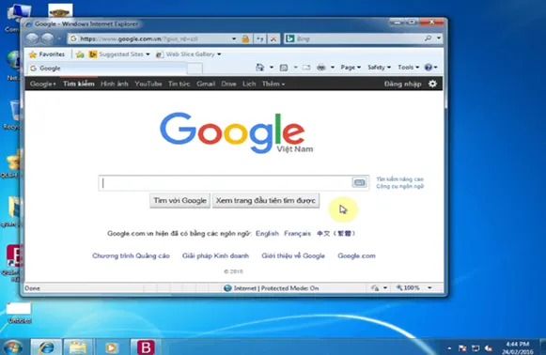Expand the address bar history dropdown
The width and height of the screenshot is (546, 355).
(x=234, y=39)
